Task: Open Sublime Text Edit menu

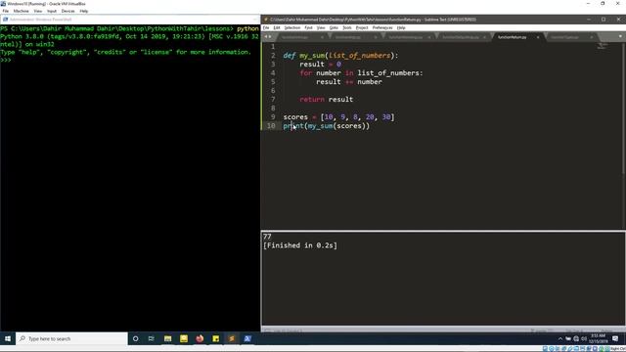Action: pyautogui.click(x=277, y=28)
